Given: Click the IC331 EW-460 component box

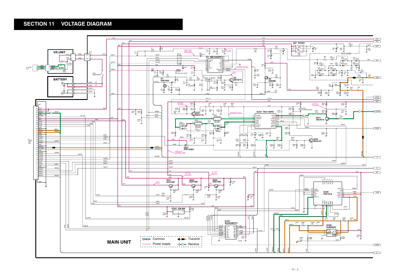Looking at the screenshot, I should point(178,212).
